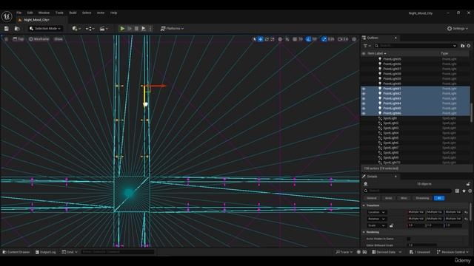Screen dimensions: 474x266
Task: Toggle visibility of PointLight42
Action: [364, 94]
